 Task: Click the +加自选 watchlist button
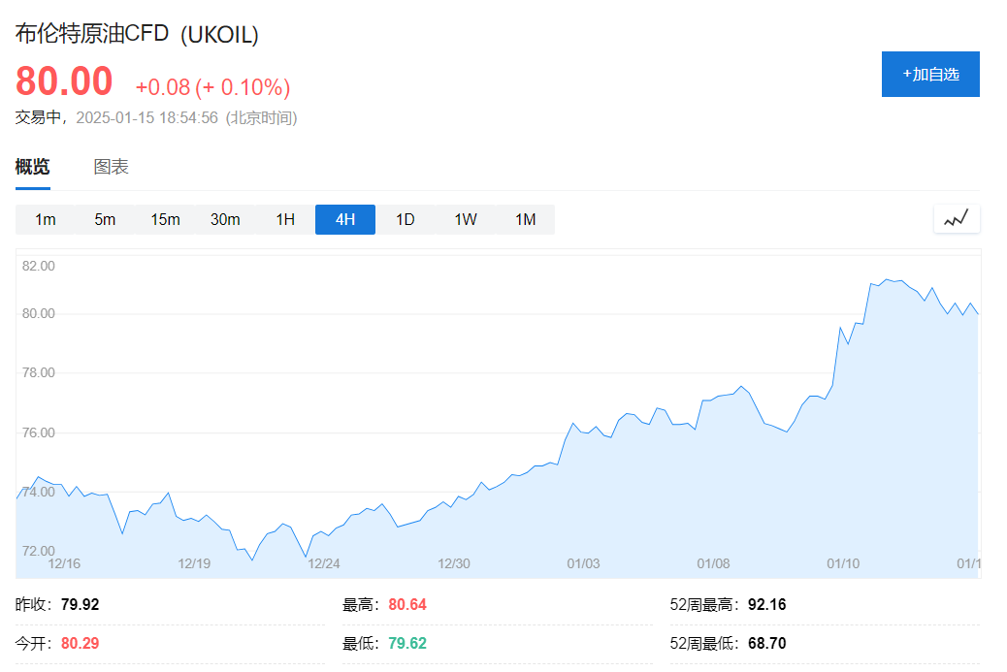[929, 74]
